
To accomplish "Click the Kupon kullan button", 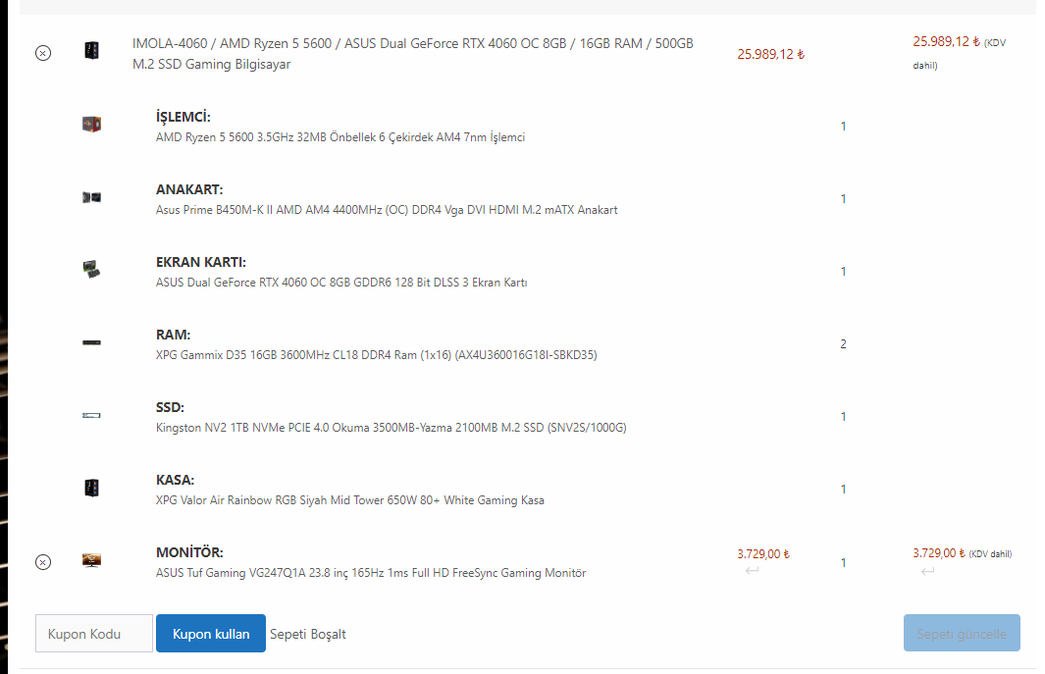I will (211, 634).
